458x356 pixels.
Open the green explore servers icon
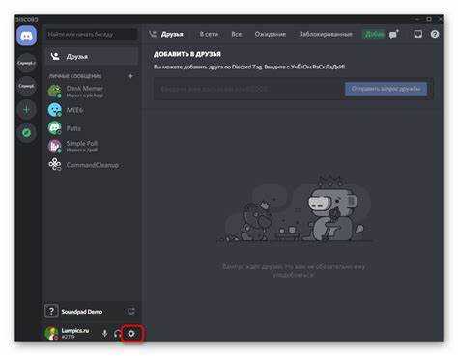pos(27,132)
